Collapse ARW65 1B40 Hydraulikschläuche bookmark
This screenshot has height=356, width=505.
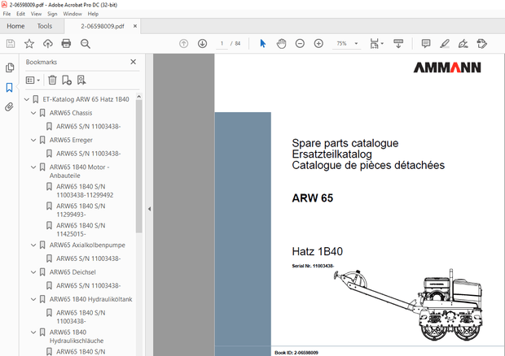pos(33,332)
